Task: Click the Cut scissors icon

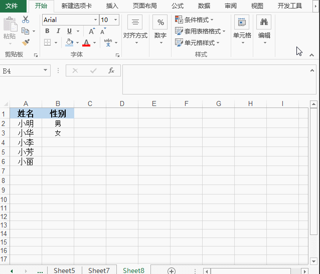Action: pos(26,19)
